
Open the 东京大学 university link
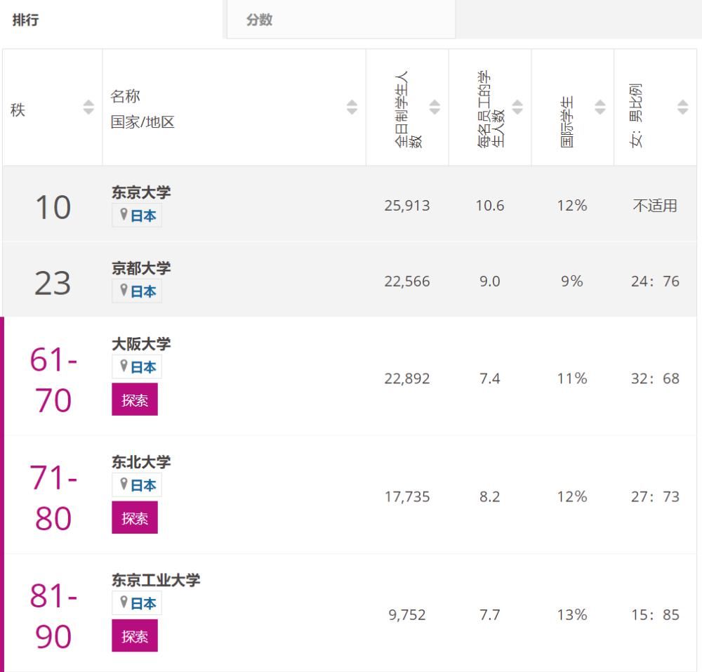click(x=141, y=192)
